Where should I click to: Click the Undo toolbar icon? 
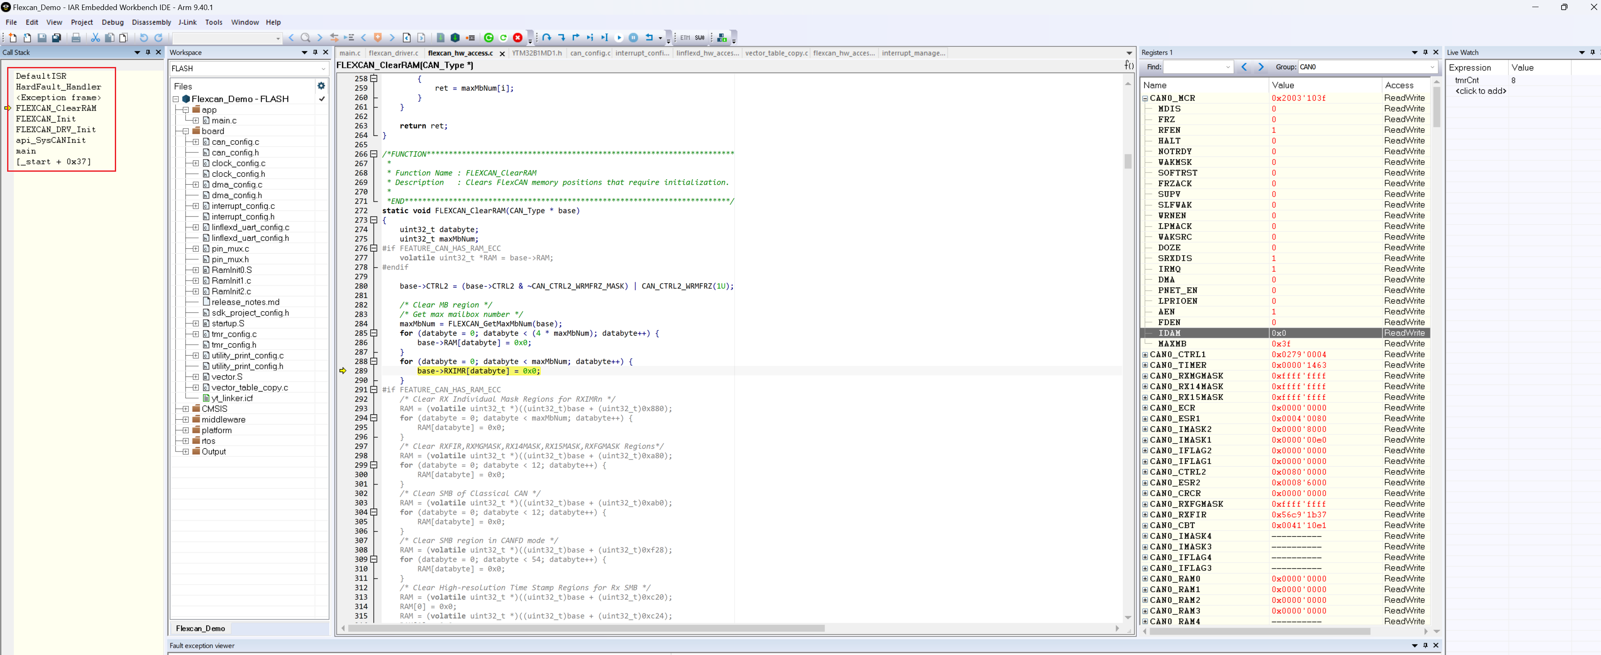[144, 38]
